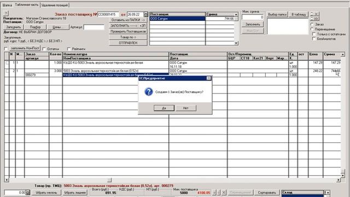The image size is (350, 197).
Task: Select the Перемещение radio button
Action: coord(312,29)
